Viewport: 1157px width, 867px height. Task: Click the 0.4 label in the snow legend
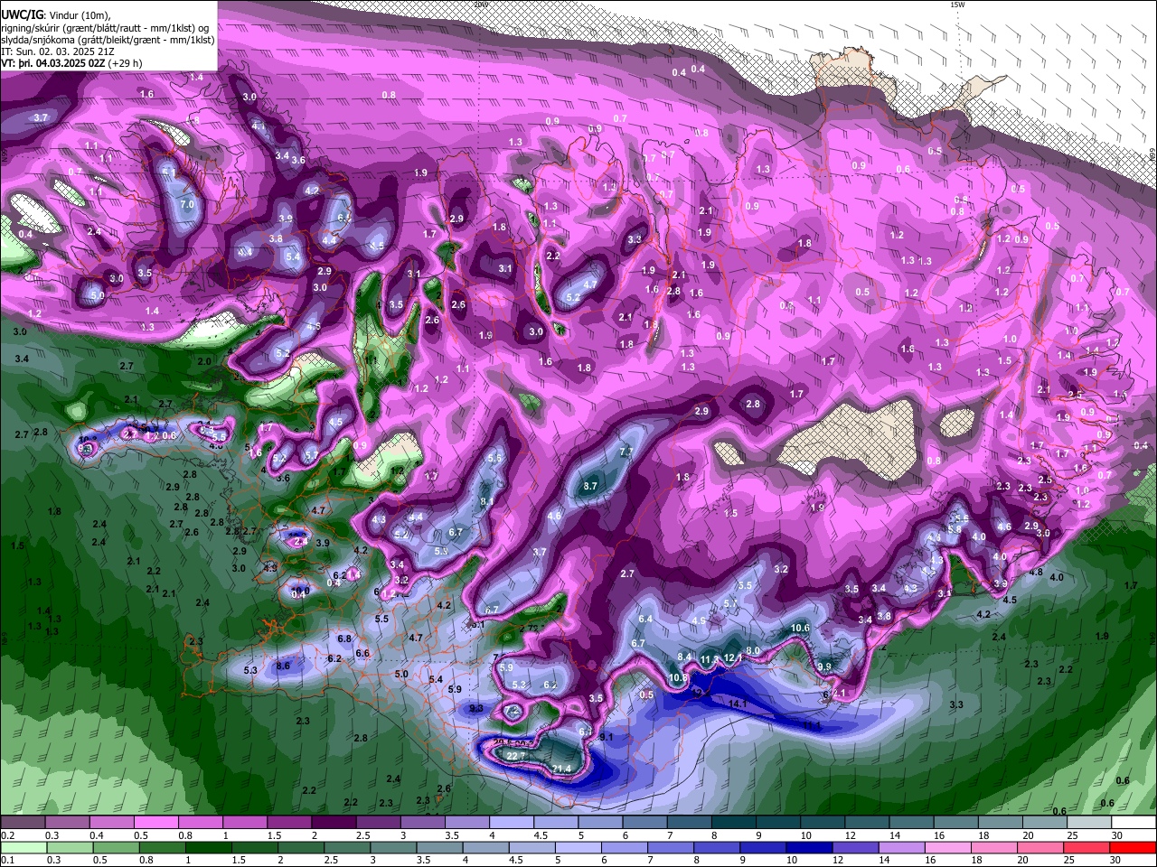coord(98,835)
